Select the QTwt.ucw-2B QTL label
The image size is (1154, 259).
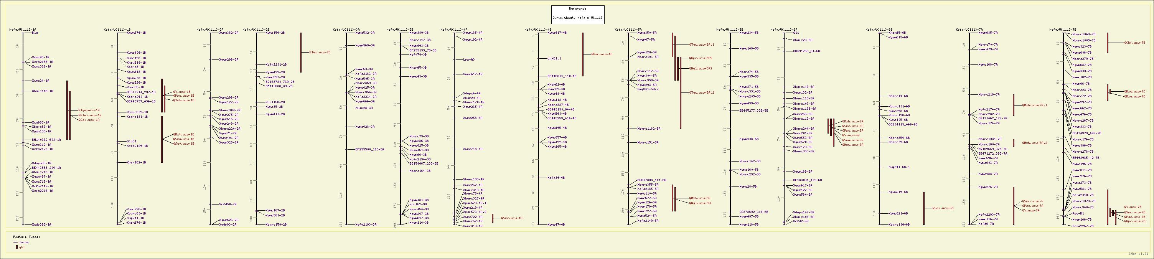320,53
